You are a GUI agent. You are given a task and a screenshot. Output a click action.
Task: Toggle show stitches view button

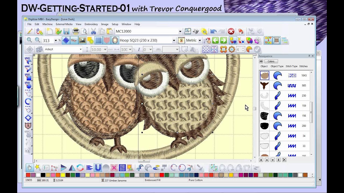click(x=66, y=40)
